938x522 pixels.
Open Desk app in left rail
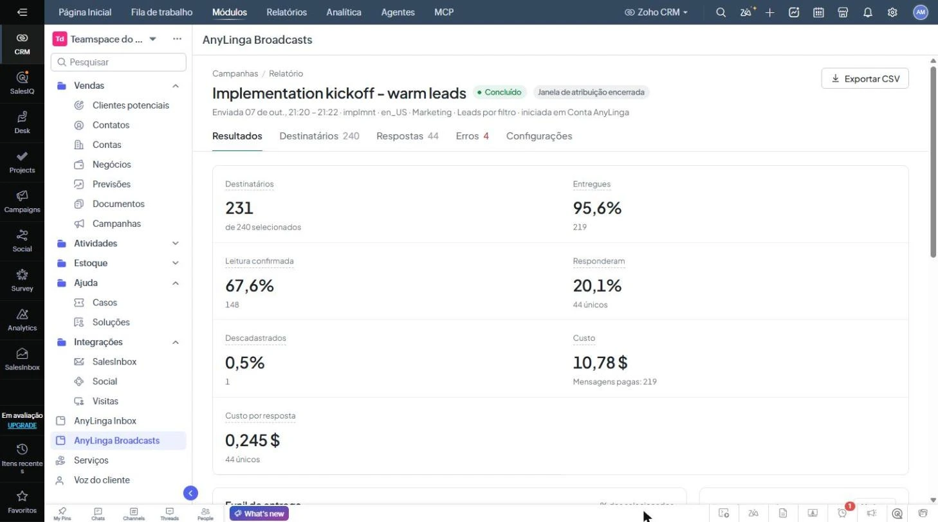click(x=22, y=122)
